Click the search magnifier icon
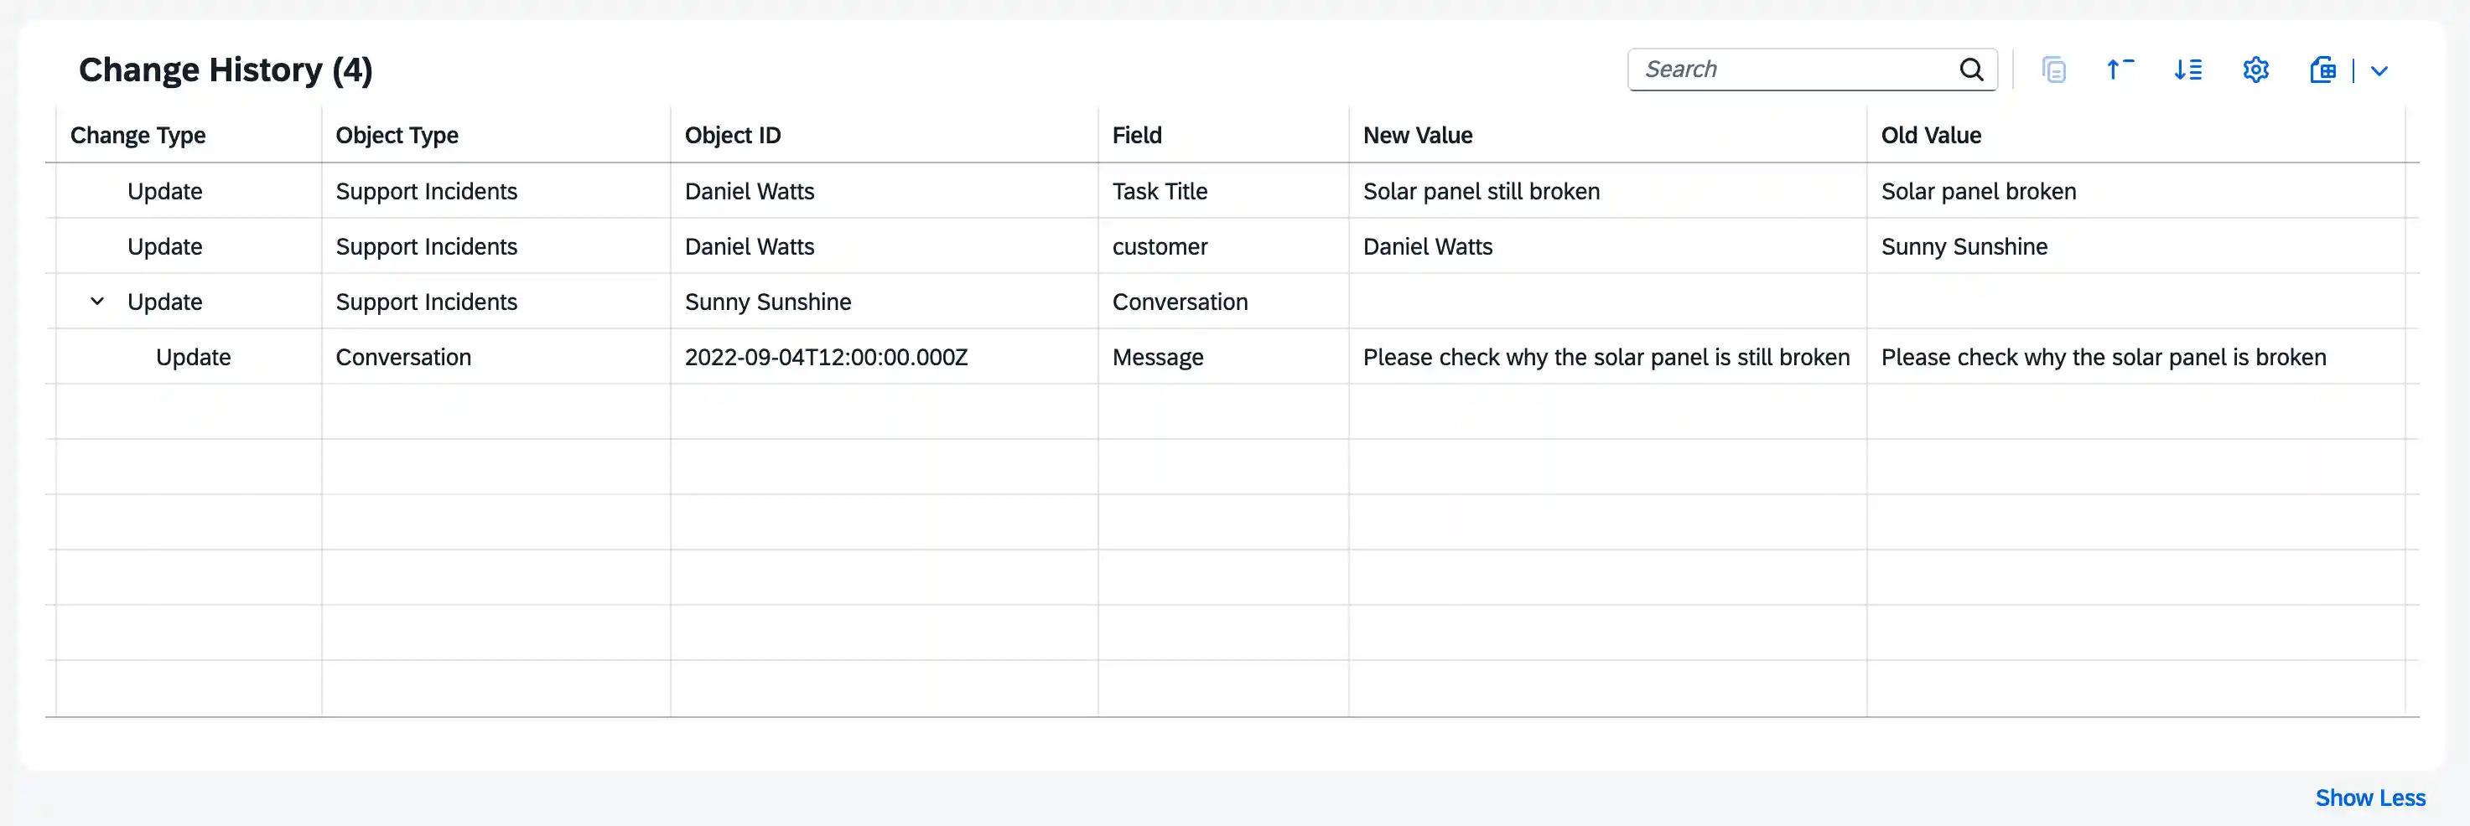This screenshot has width=2470, height=826. click(x=1971, y=70)
